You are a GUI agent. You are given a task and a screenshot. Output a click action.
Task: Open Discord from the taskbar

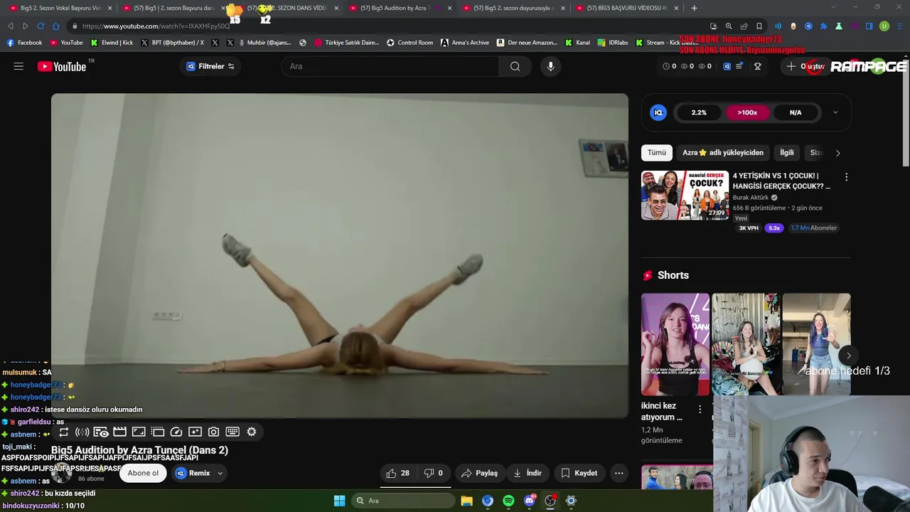pyautogui.click(x=529, y=501)
